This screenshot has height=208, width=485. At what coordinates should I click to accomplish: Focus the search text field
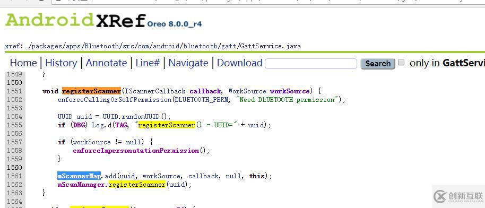click(x=311, y=64)
